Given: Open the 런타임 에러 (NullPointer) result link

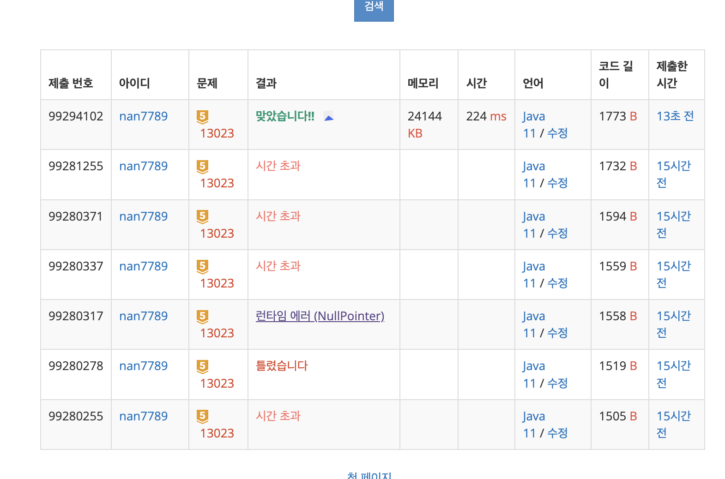Looking at the screenshot, I should tap(320, 316).
